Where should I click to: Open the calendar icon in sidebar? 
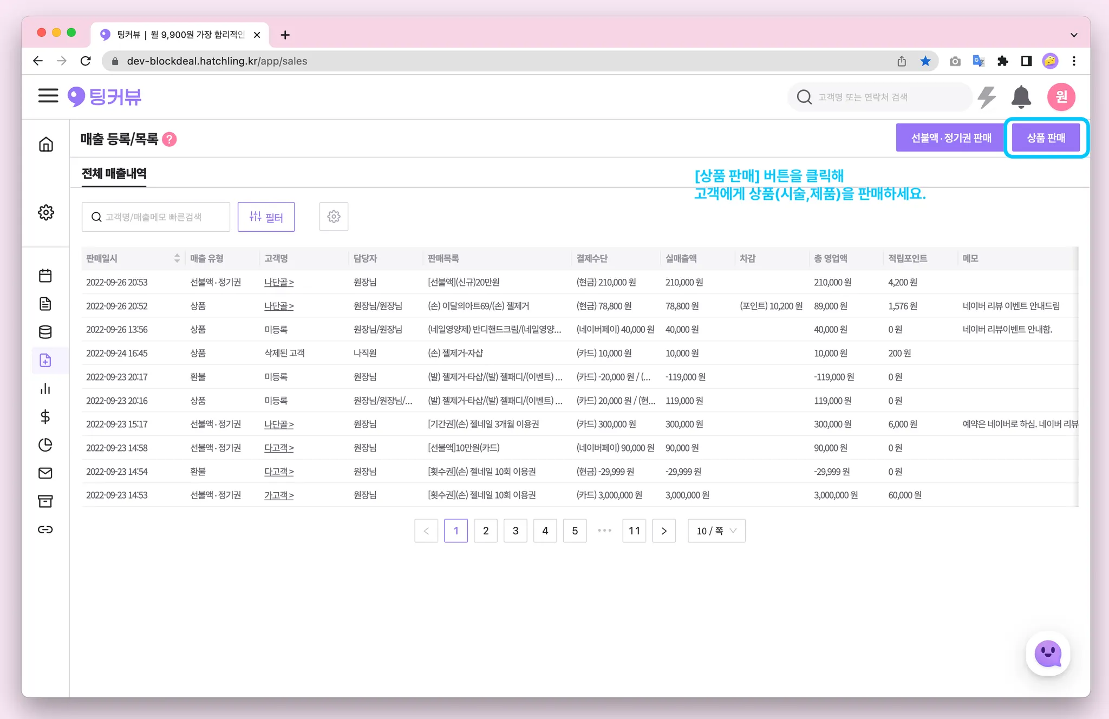click(x=45, y=276)
